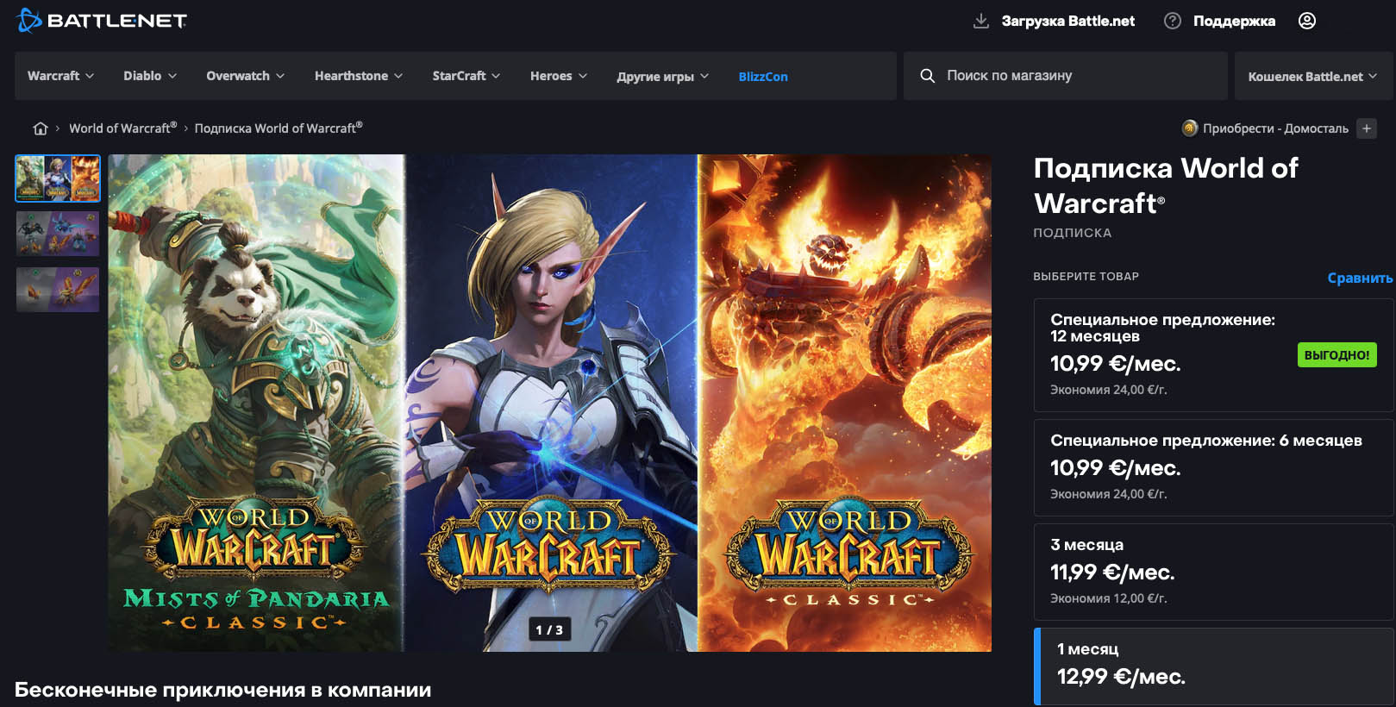Click the Battle.net logo
Viewport: 1396px width, 707px height.
[x=102, y=20]
